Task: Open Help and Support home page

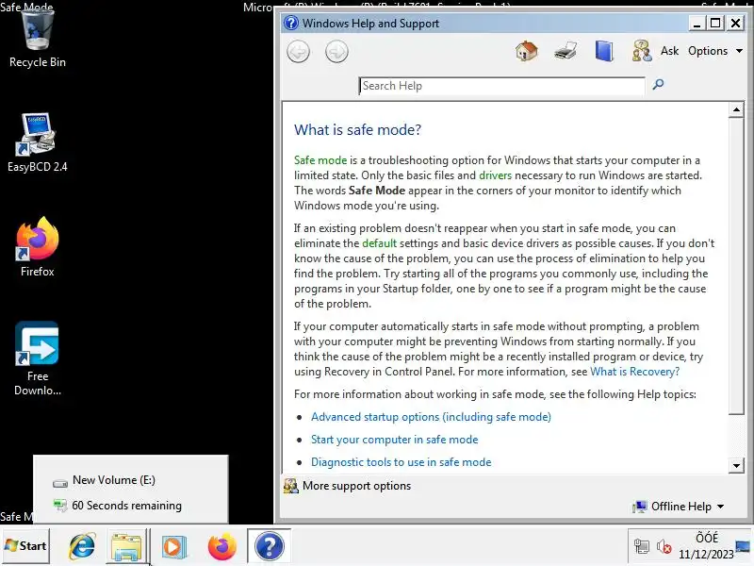Action: coord(527,51)
